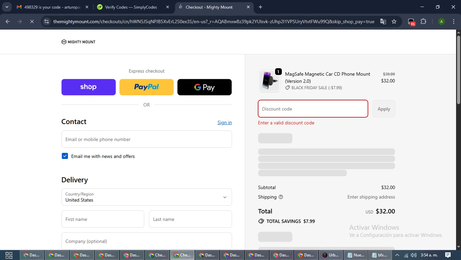Open the 'Urb...' taskbar app
This screenshot has height=260, width=461.
tap(331, 255)
